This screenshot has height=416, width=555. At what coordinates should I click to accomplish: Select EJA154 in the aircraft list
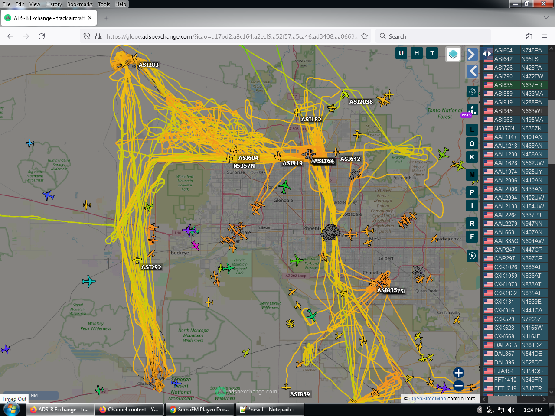tap(515, 371)
